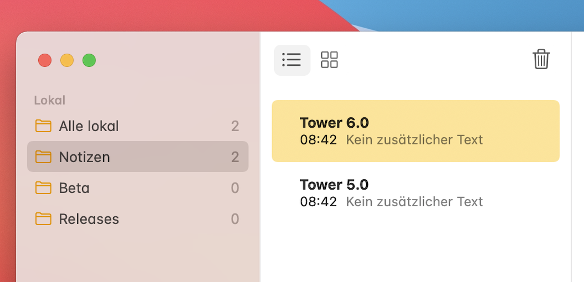Switch to gallery grid view
The height and width of the screenshot is (282, 584).
pyautogui.click(x=330, y=60)
